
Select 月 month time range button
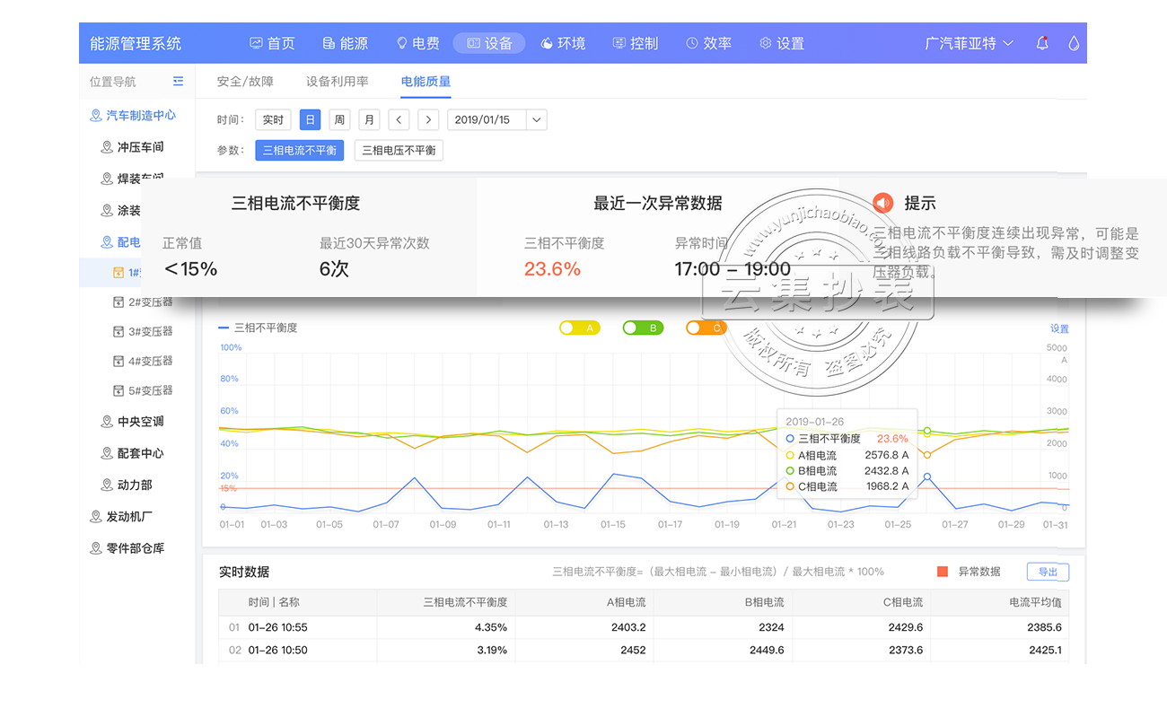pos(369,119)
